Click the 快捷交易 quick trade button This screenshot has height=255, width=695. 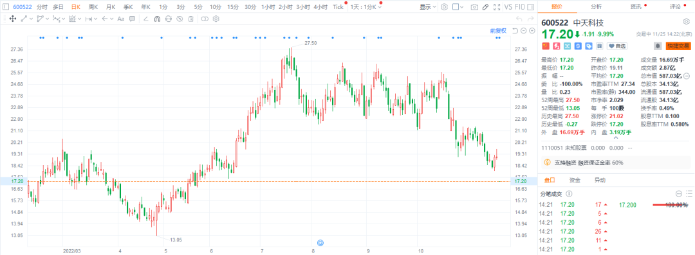pyautogui.click(x=678, y=46)
